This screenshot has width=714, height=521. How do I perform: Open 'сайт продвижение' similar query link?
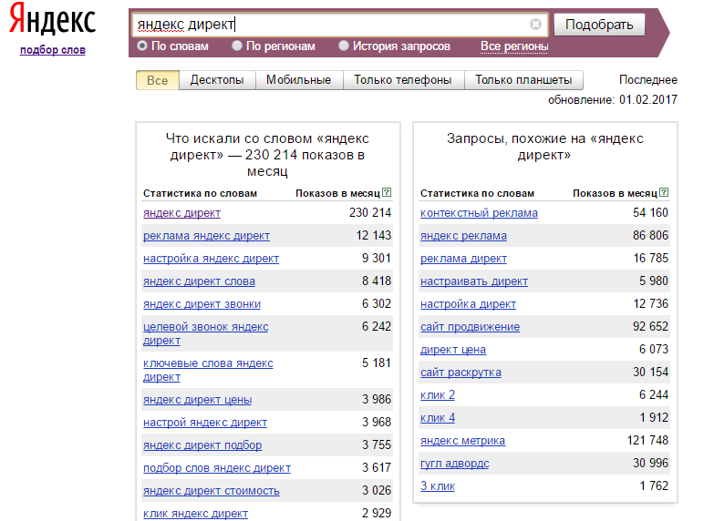tap(470, 327)
